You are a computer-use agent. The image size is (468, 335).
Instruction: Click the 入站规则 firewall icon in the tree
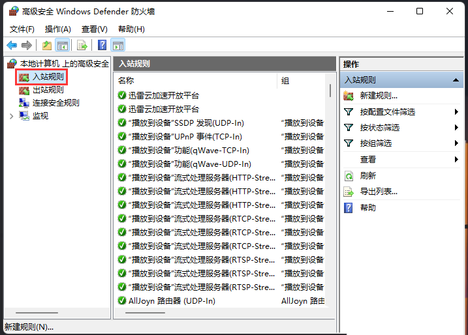24,77
